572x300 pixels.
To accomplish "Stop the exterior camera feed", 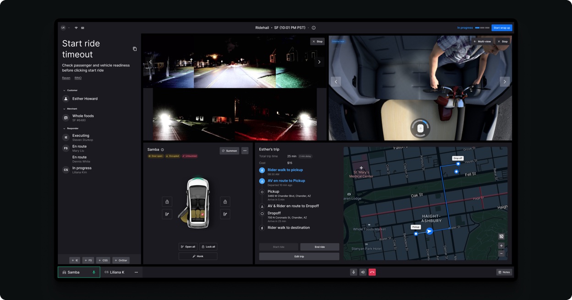I will coord(317,41).
